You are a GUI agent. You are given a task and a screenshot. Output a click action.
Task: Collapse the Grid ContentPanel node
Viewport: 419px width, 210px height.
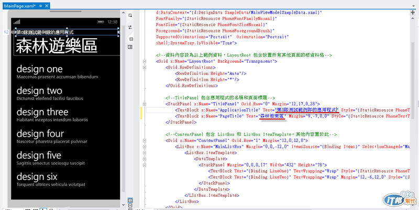click(145, 140)
